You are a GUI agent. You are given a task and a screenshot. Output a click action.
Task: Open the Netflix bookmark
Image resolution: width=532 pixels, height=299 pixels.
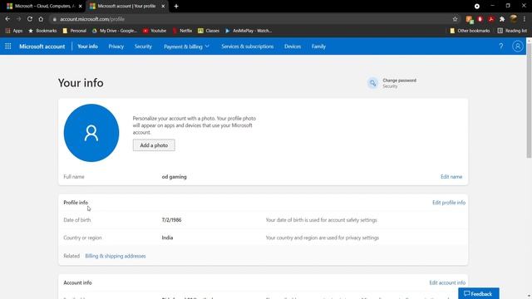tap(182, 31)
